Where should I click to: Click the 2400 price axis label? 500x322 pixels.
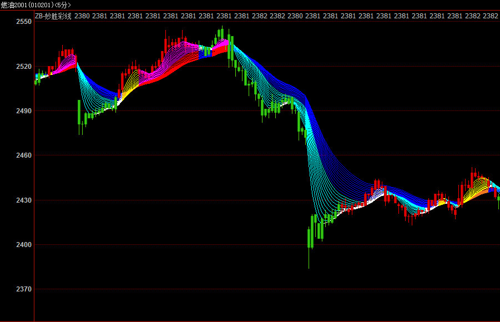(x=24, y=244)
